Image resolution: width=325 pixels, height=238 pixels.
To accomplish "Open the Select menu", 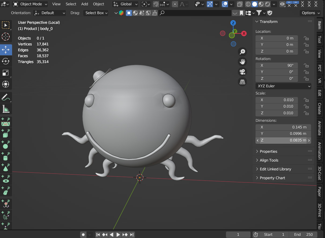I will coord(71,4).
